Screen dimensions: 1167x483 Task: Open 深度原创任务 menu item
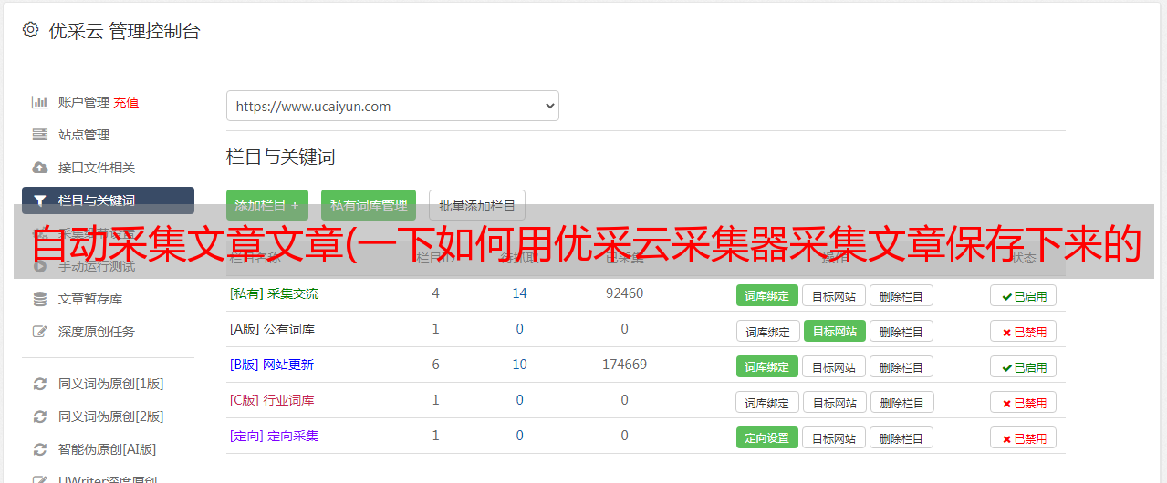(96, 332)
